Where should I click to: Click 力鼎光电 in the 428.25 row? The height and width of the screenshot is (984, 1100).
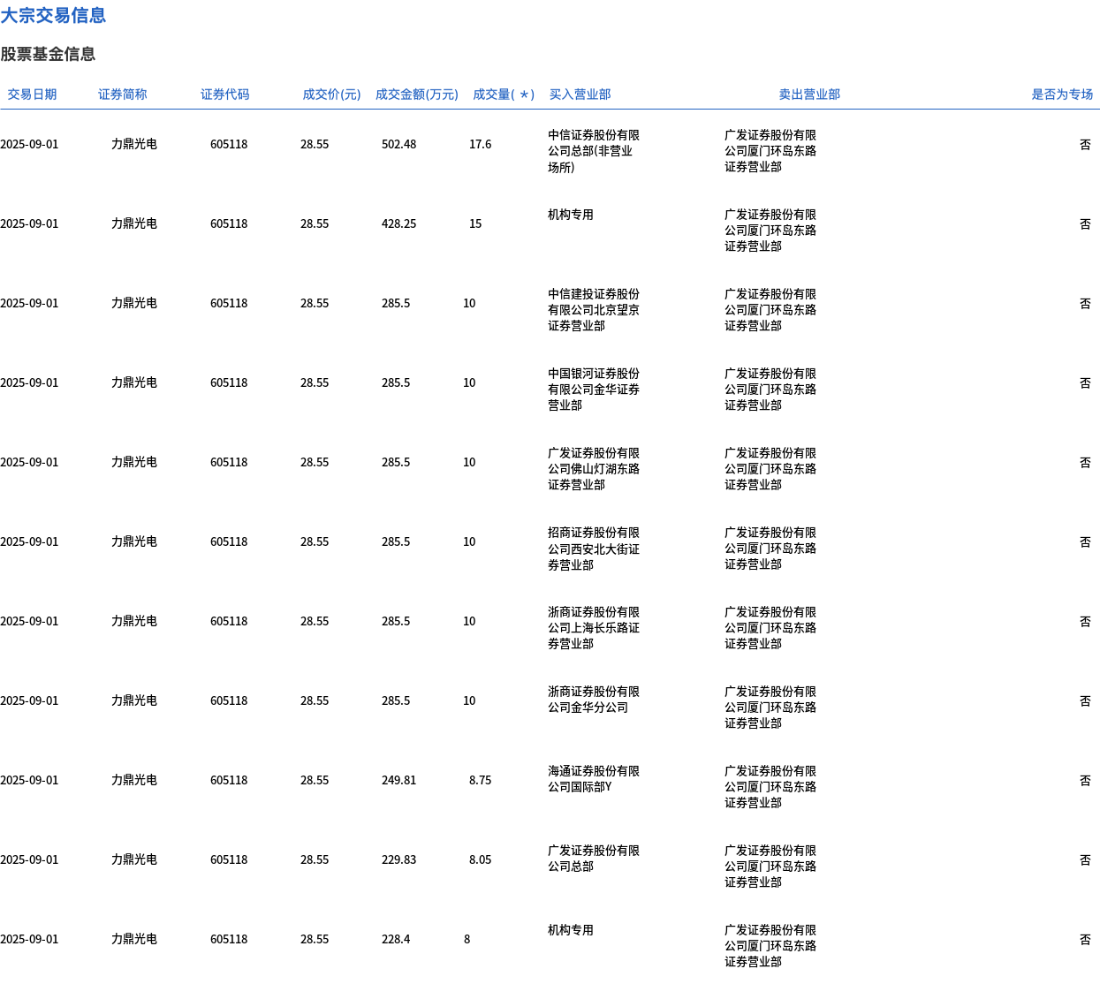(134, 223)
